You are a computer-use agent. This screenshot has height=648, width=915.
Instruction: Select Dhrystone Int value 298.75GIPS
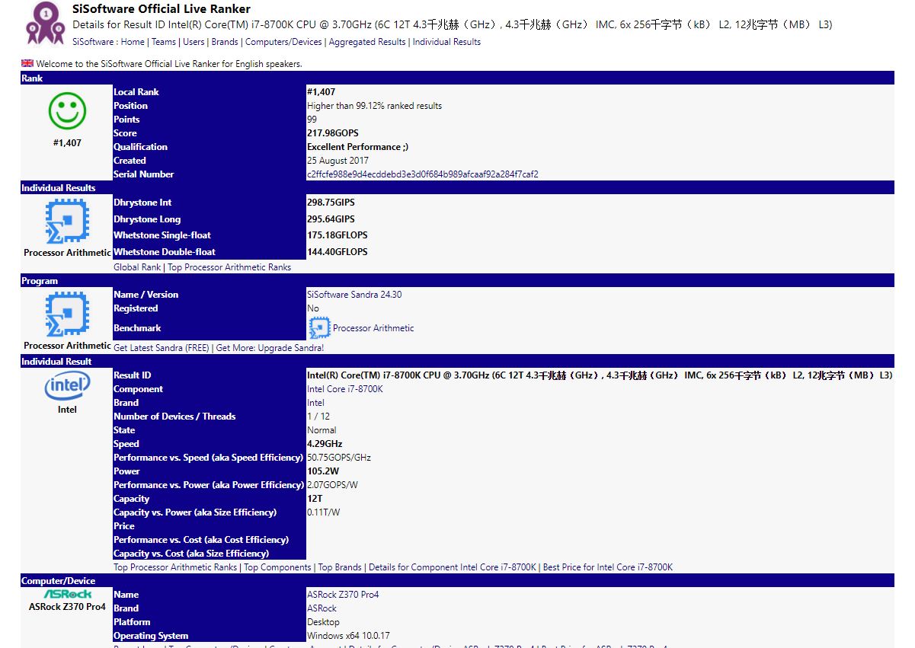331,203
